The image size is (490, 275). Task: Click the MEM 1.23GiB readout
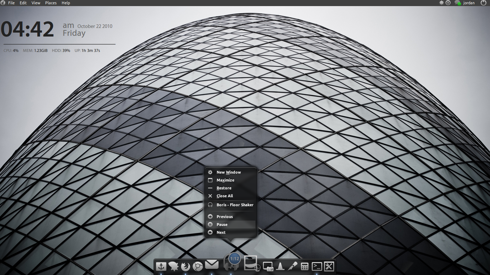point(35,50)
